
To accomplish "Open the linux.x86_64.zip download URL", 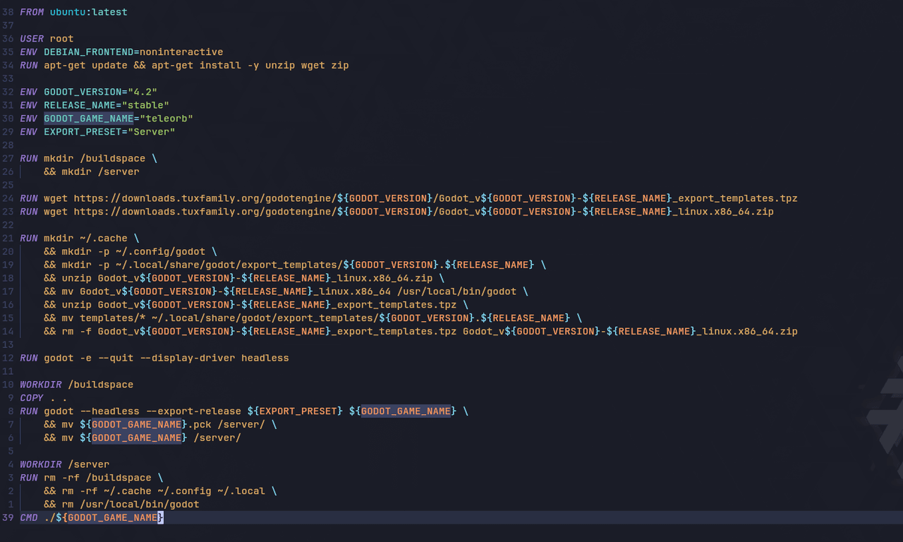I will (423, 212).
